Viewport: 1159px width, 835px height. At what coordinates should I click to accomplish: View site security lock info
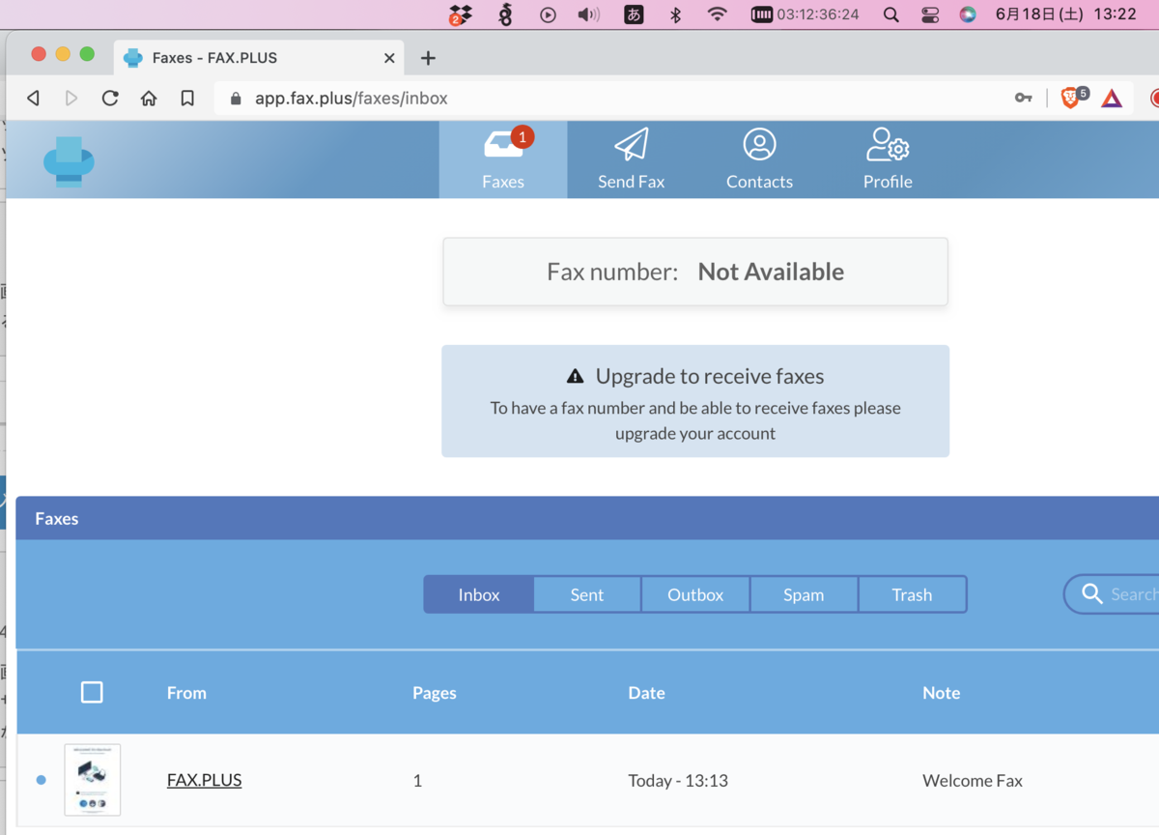coord(236,98)
